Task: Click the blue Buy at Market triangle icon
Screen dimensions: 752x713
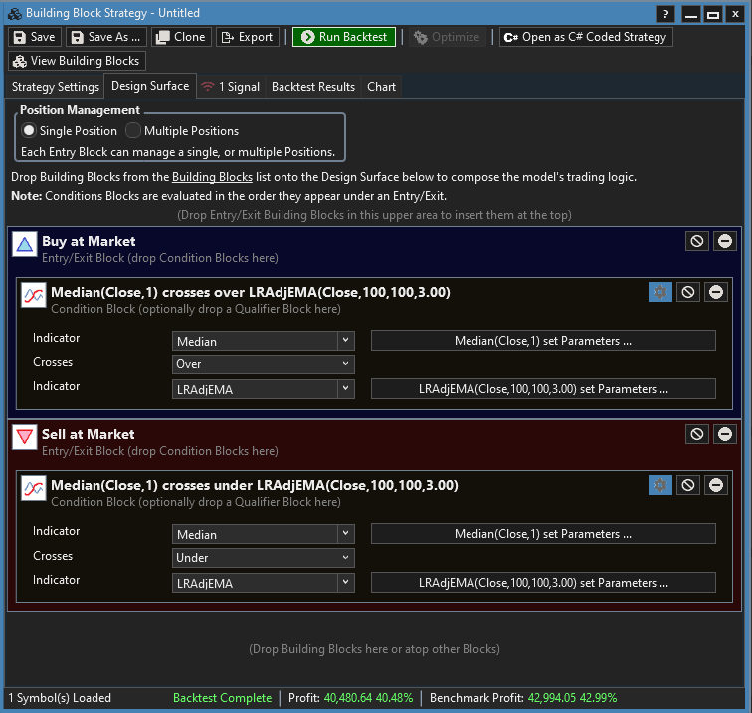Action: click(24, 246)
